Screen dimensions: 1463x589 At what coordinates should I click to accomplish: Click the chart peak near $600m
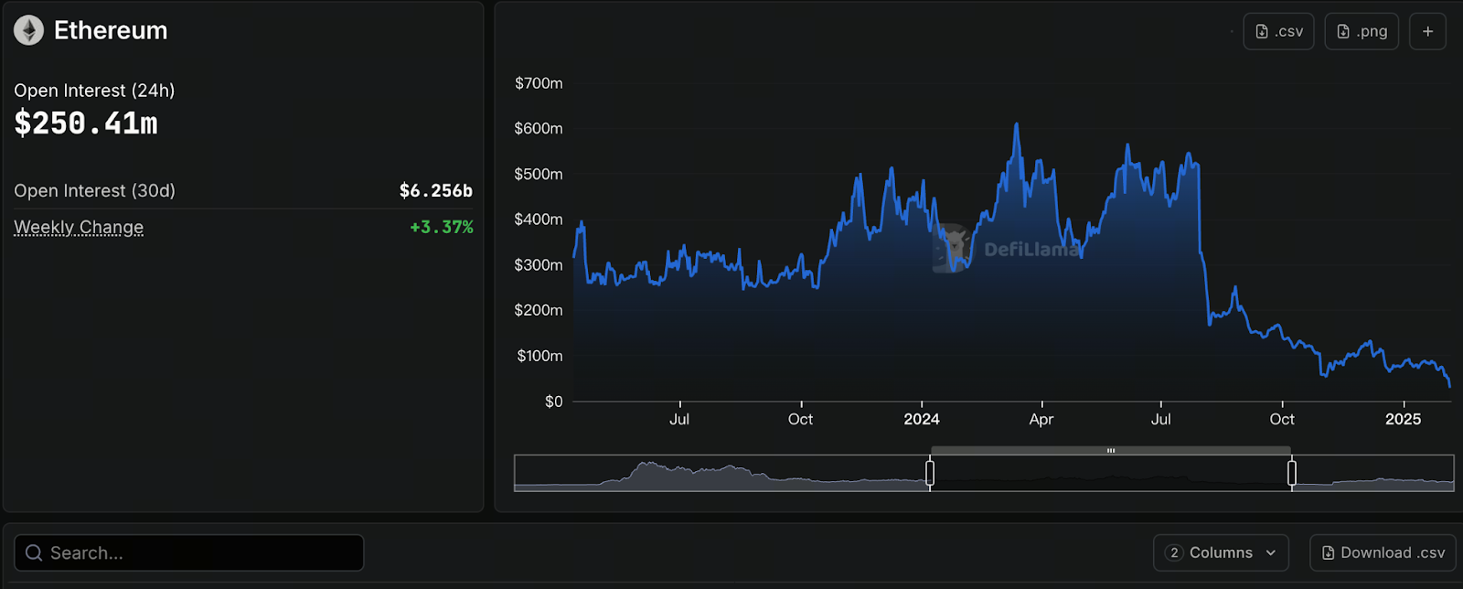point(1017,125)
